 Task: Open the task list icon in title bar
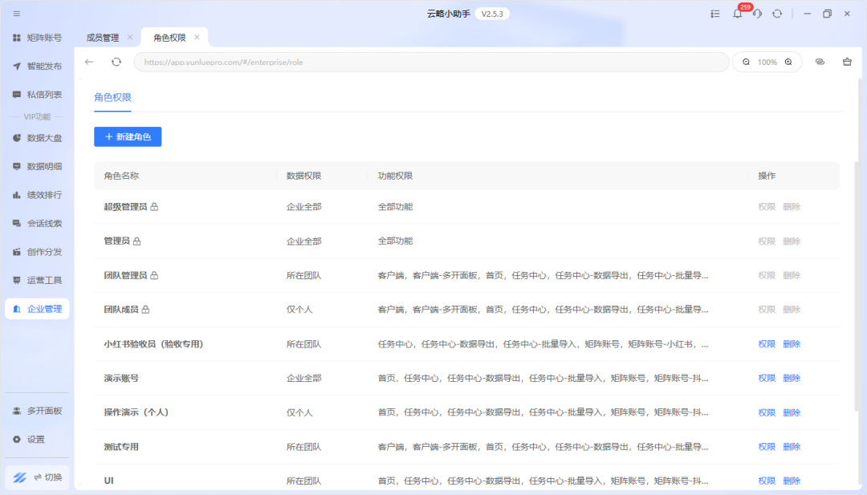click(715, 14)
